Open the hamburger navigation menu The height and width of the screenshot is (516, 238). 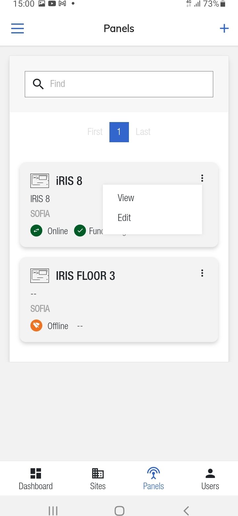coord(18,29)
